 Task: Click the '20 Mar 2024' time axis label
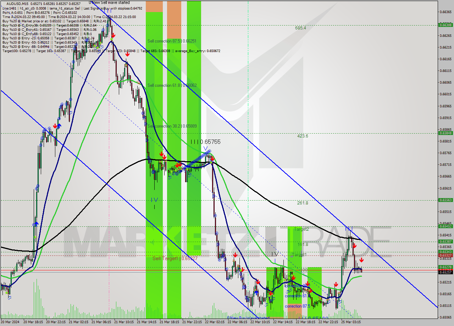pyautogui.click(x=11, y=322)
